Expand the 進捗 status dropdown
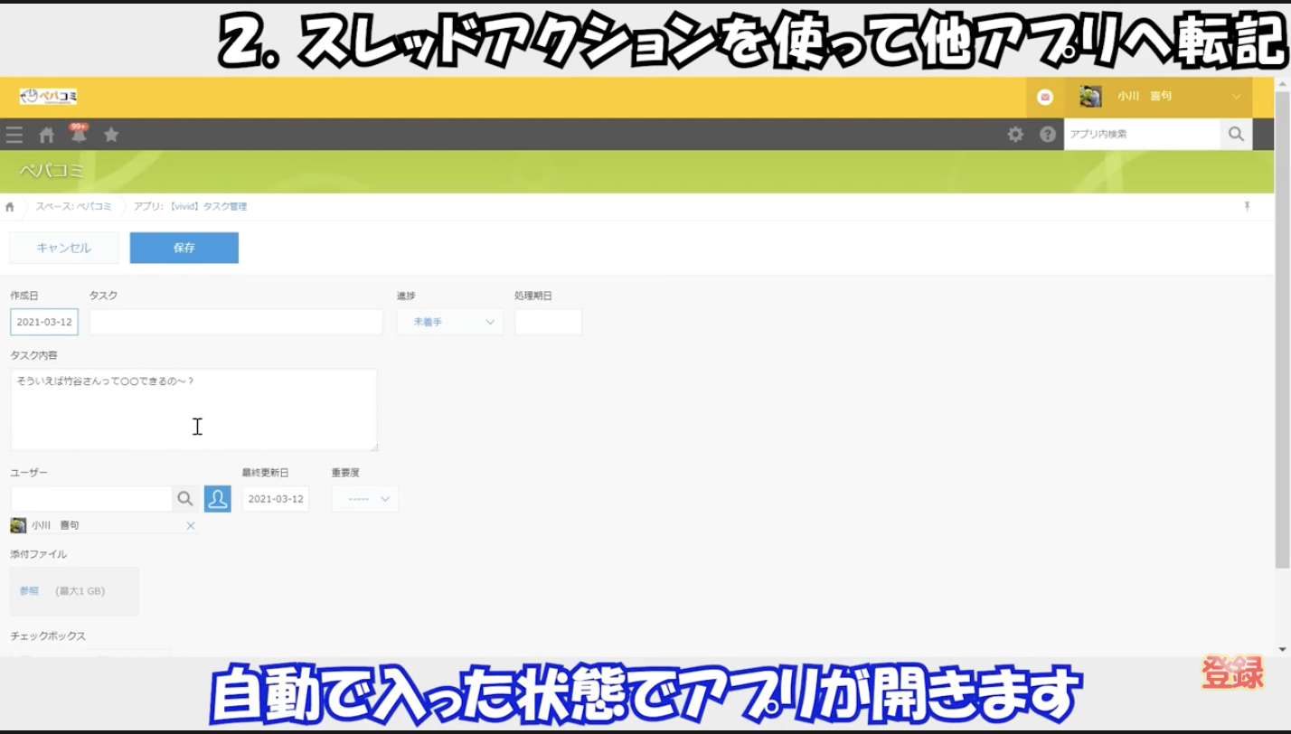 [x=450, y=322]
